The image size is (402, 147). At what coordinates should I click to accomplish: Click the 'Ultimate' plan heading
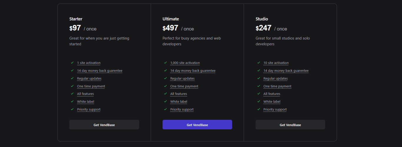[171, 19]
